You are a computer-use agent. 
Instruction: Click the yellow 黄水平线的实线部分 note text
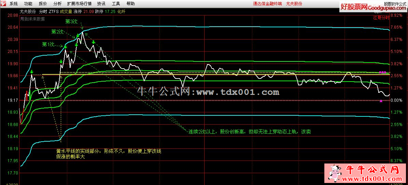point(109,151)
